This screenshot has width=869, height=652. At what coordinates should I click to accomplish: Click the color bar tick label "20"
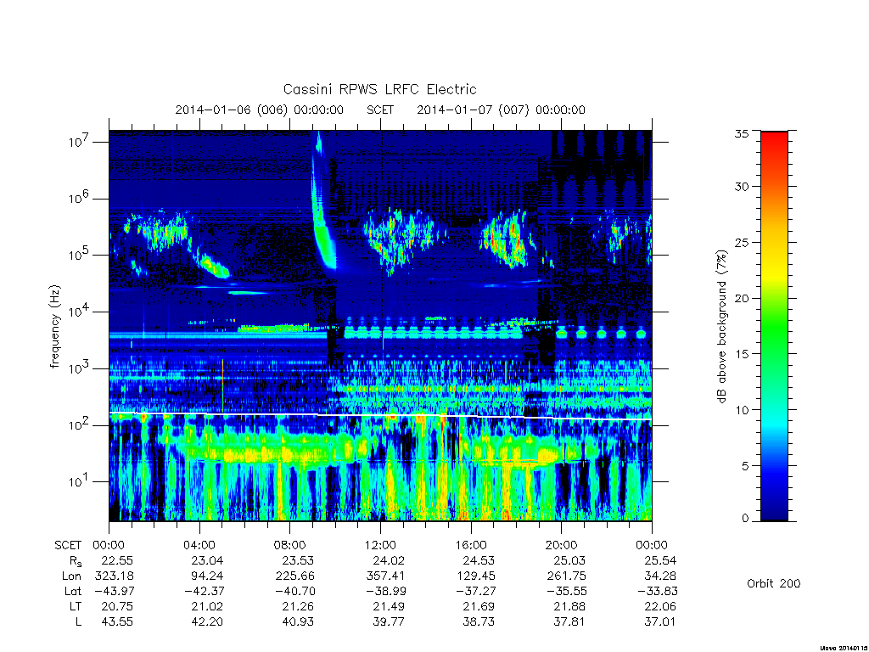[x=742, y=298]
